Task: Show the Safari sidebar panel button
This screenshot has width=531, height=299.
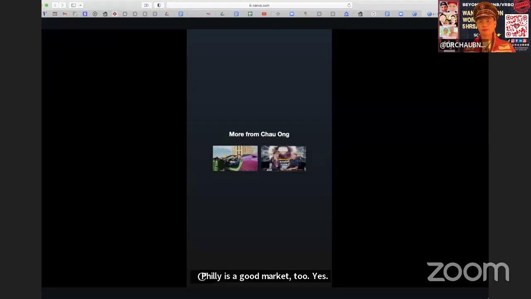Action: point(73,5)
